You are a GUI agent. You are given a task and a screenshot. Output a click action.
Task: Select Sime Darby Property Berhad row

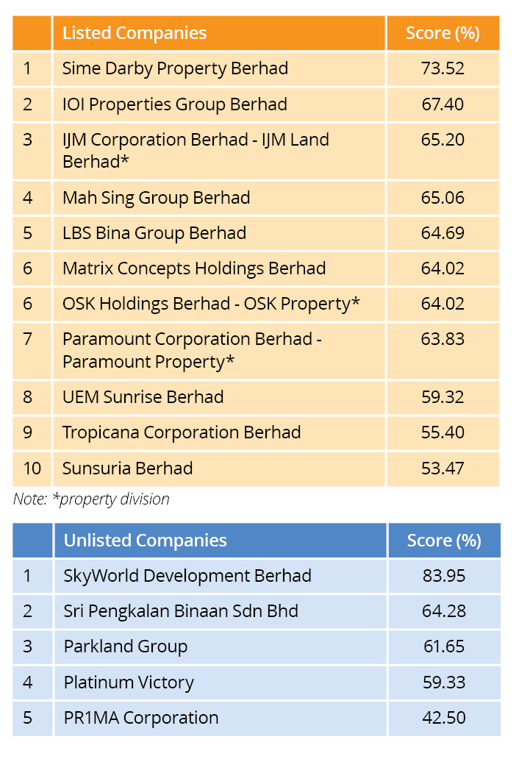(175, 69)
